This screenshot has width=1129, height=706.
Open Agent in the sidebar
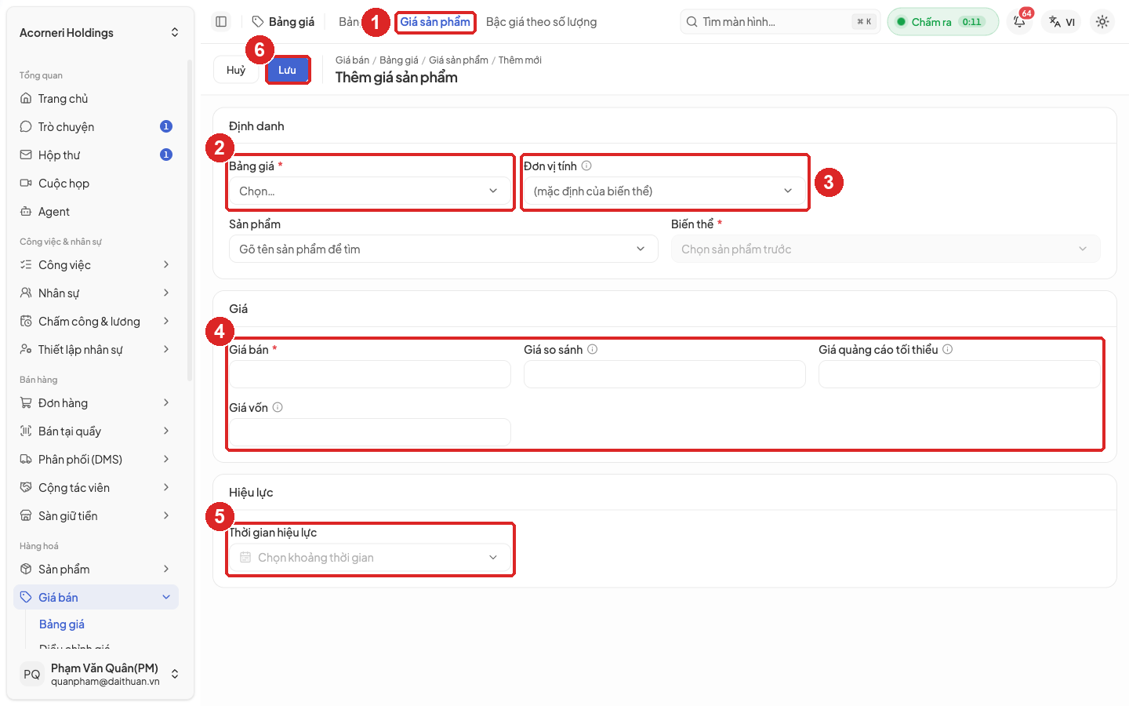[96, 212]
